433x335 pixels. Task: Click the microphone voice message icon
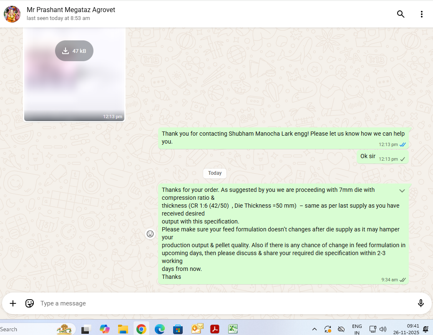coord(421,303)
